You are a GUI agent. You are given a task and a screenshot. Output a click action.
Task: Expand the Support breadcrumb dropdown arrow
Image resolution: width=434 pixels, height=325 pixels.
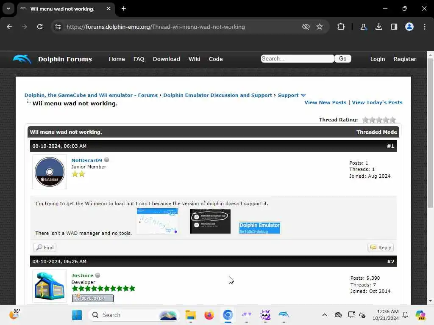(303, 95)
